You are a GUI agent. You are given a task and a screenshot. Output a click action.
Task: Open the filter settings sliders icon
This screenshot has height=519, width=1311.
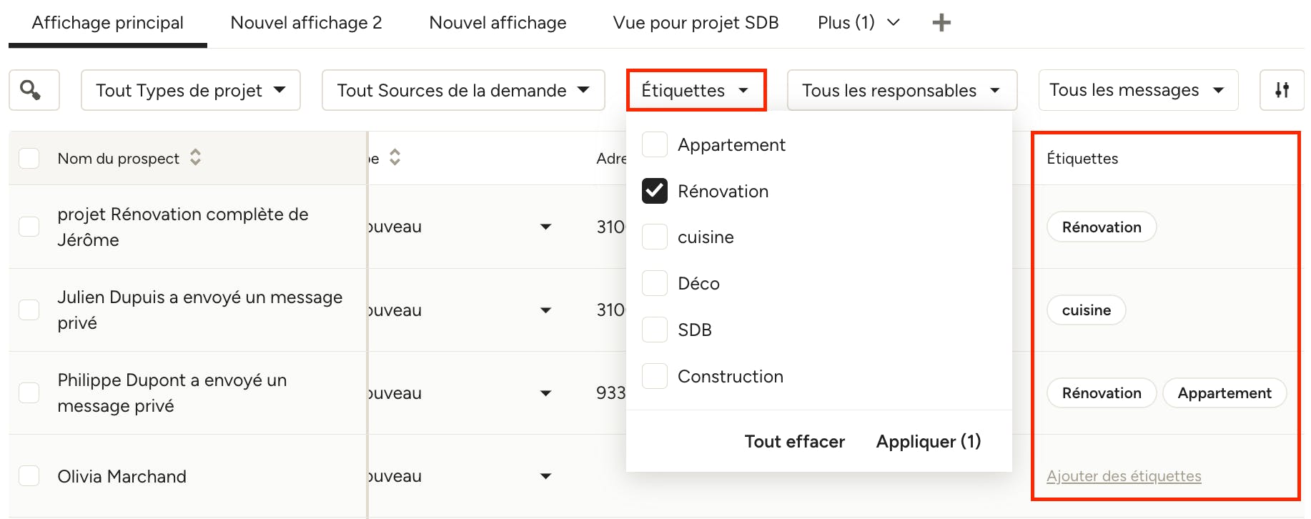tap(1282, 90)
